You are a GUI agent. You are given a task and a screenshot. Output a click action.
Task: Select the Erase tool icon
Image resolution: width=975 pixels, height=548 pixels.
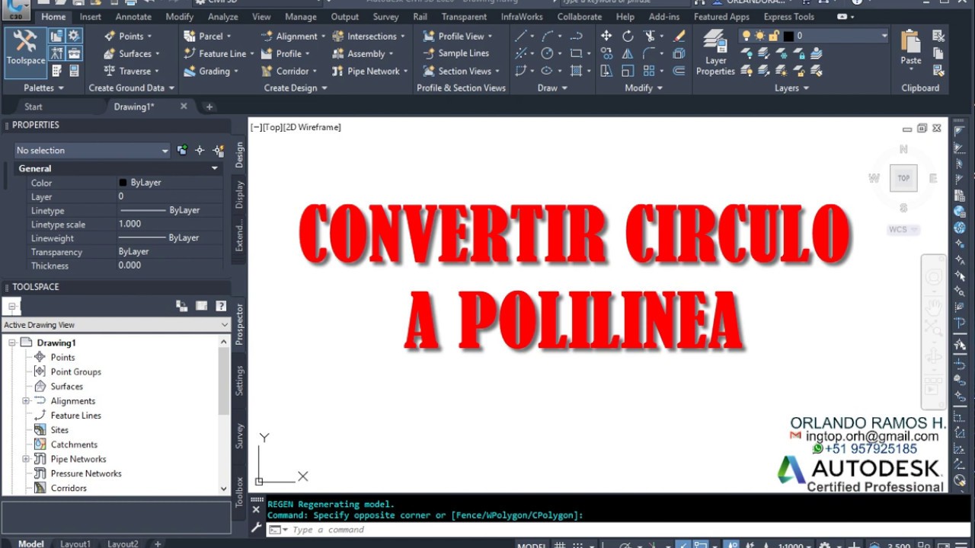pyautogui.click(x=679, y=36)
